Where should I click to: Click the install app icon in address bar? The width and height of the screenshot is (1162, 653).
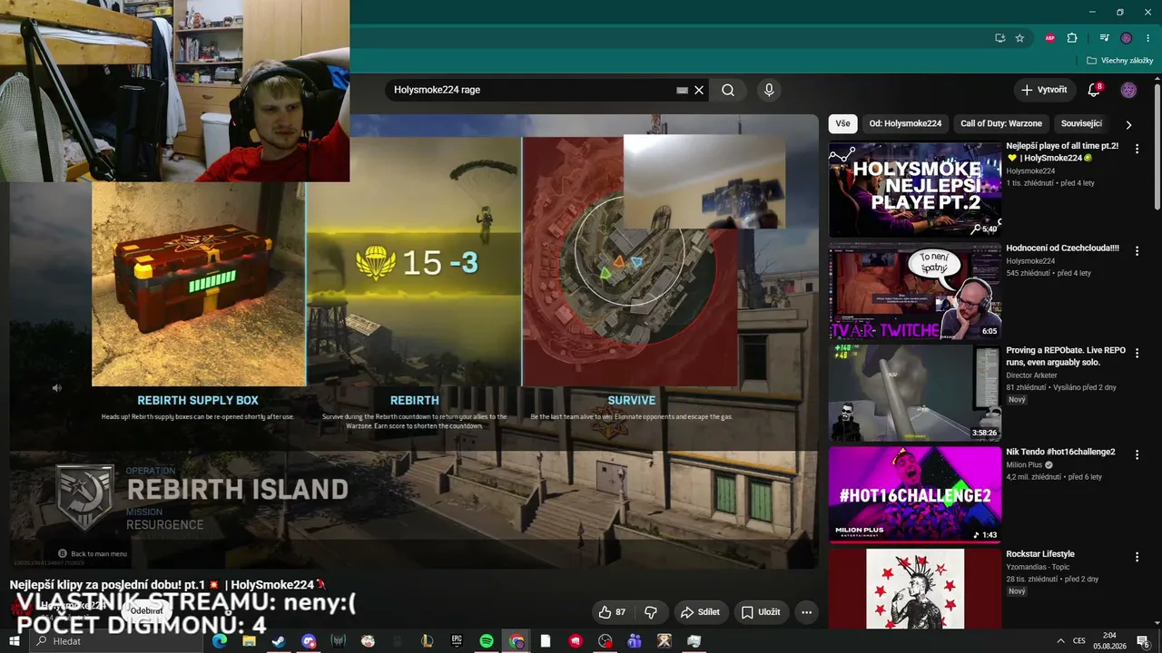[1000, 38]
